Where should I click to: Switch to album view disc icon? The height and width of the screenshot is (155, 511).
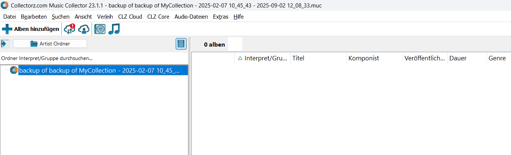coord(100,29)
